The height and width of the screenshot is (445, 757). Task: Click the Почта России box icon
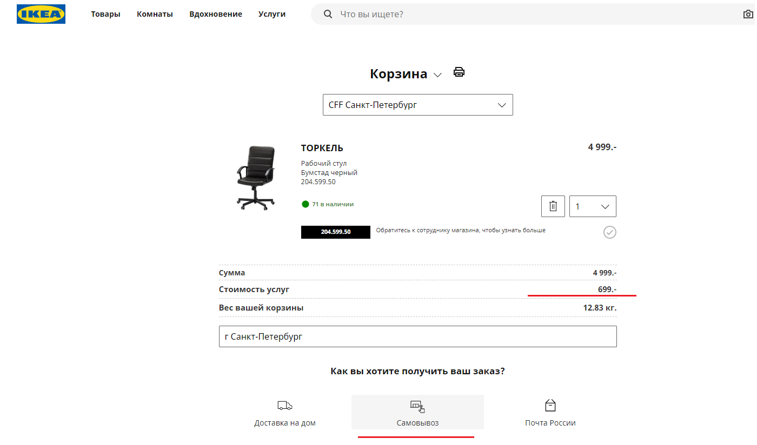coord(550,406)
